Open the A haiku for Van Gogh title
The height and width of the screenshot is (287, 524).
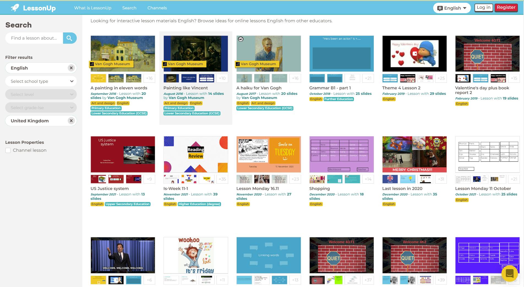tap(259, 88)
